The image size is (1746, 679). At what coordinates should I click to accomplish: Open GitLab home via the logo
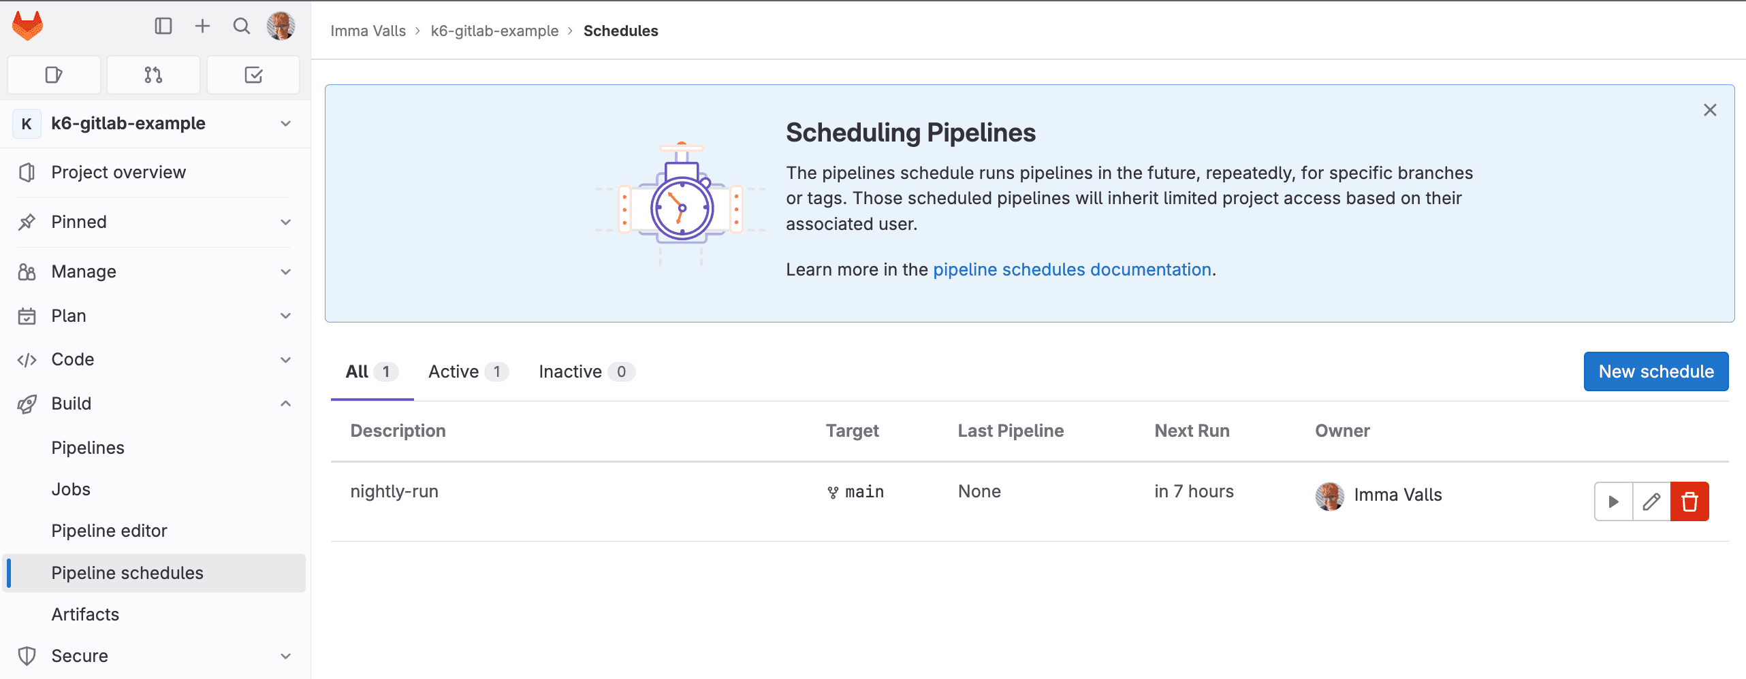pyautogui.click(x=27, y=26)
